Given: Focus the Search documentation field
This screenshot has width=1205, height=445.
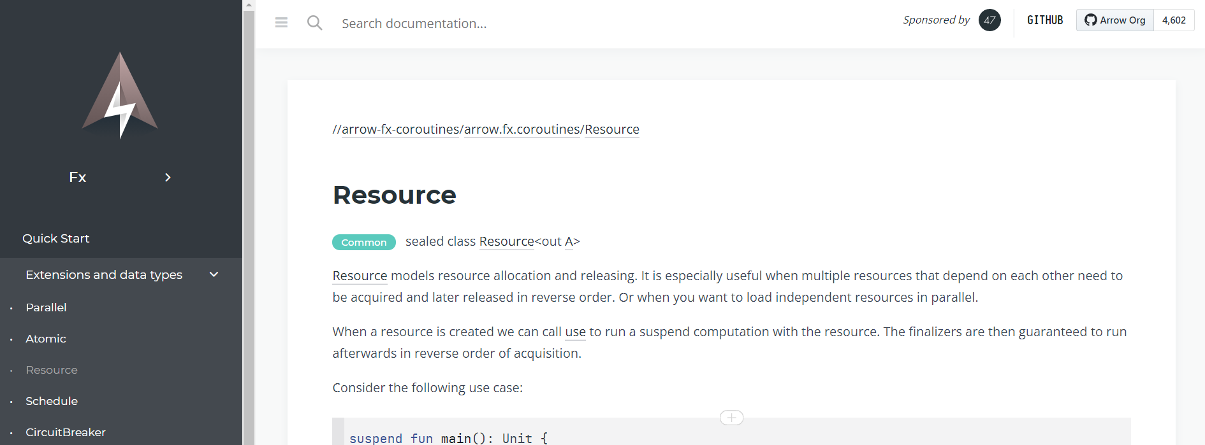Looking at the screenshot, I should 574,24.
